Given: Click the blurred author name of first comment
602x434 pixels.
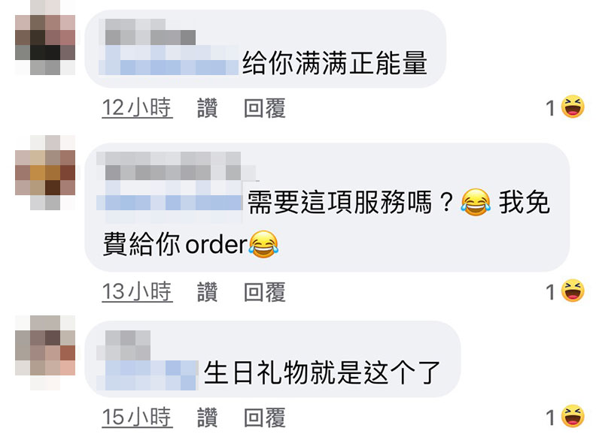Looking at the screenshot, I should (x=150, y=32).
